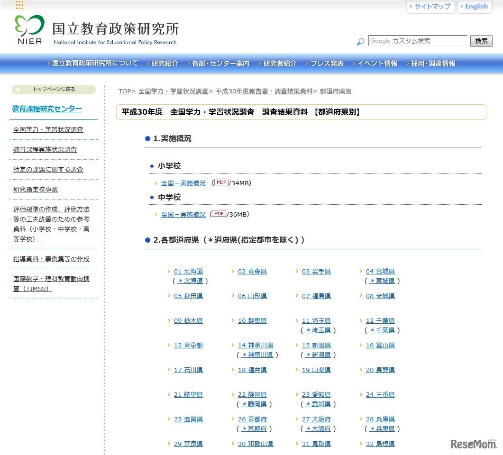Open the 研究紹介 menu item
Image resolution: width=503 pixels, height=455 pixels.
(165, 63)
